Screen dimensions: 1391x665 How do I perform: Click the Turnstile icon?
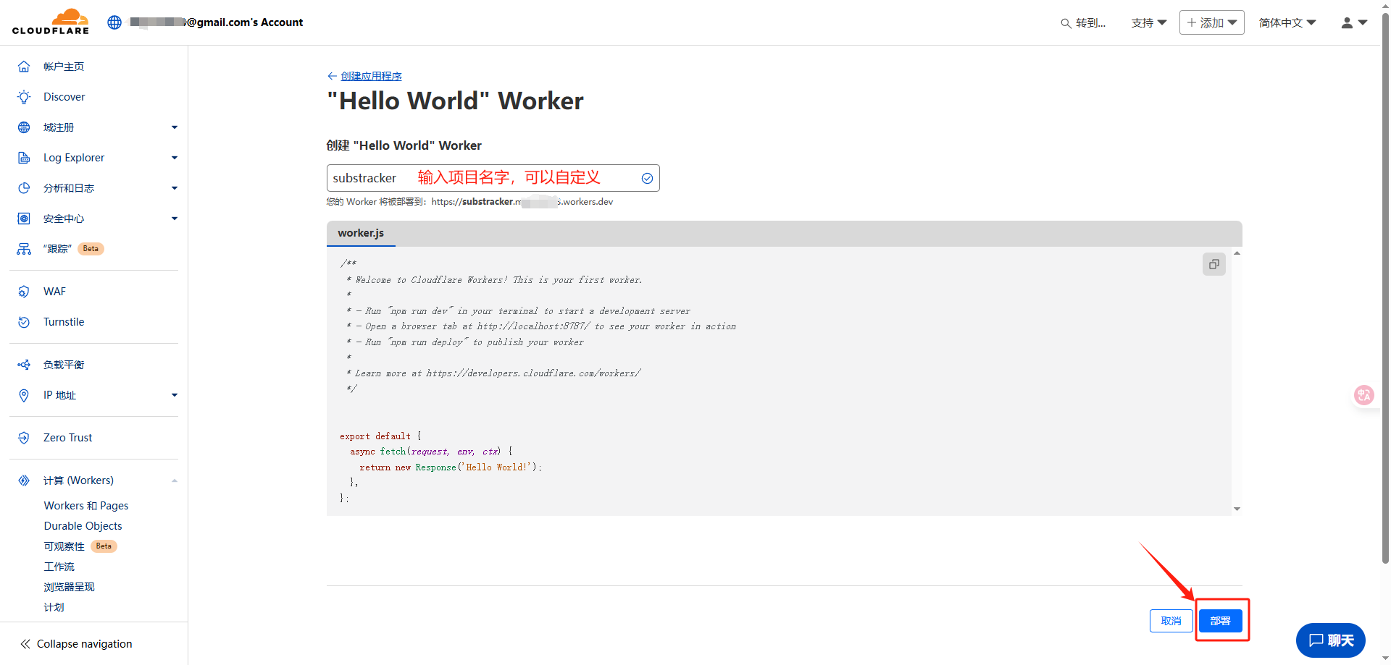tap(24, 322)
